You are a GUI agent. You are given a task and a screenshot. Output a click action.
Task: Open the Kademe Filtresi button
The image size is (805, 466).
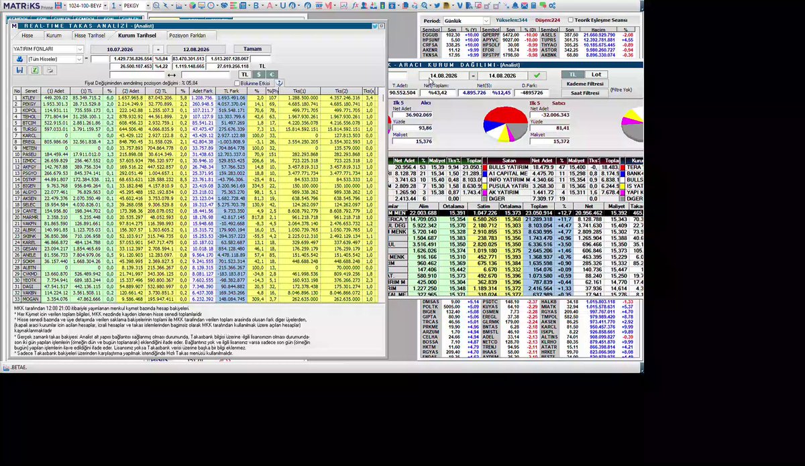pyautogui.click(x=585, y=84)
